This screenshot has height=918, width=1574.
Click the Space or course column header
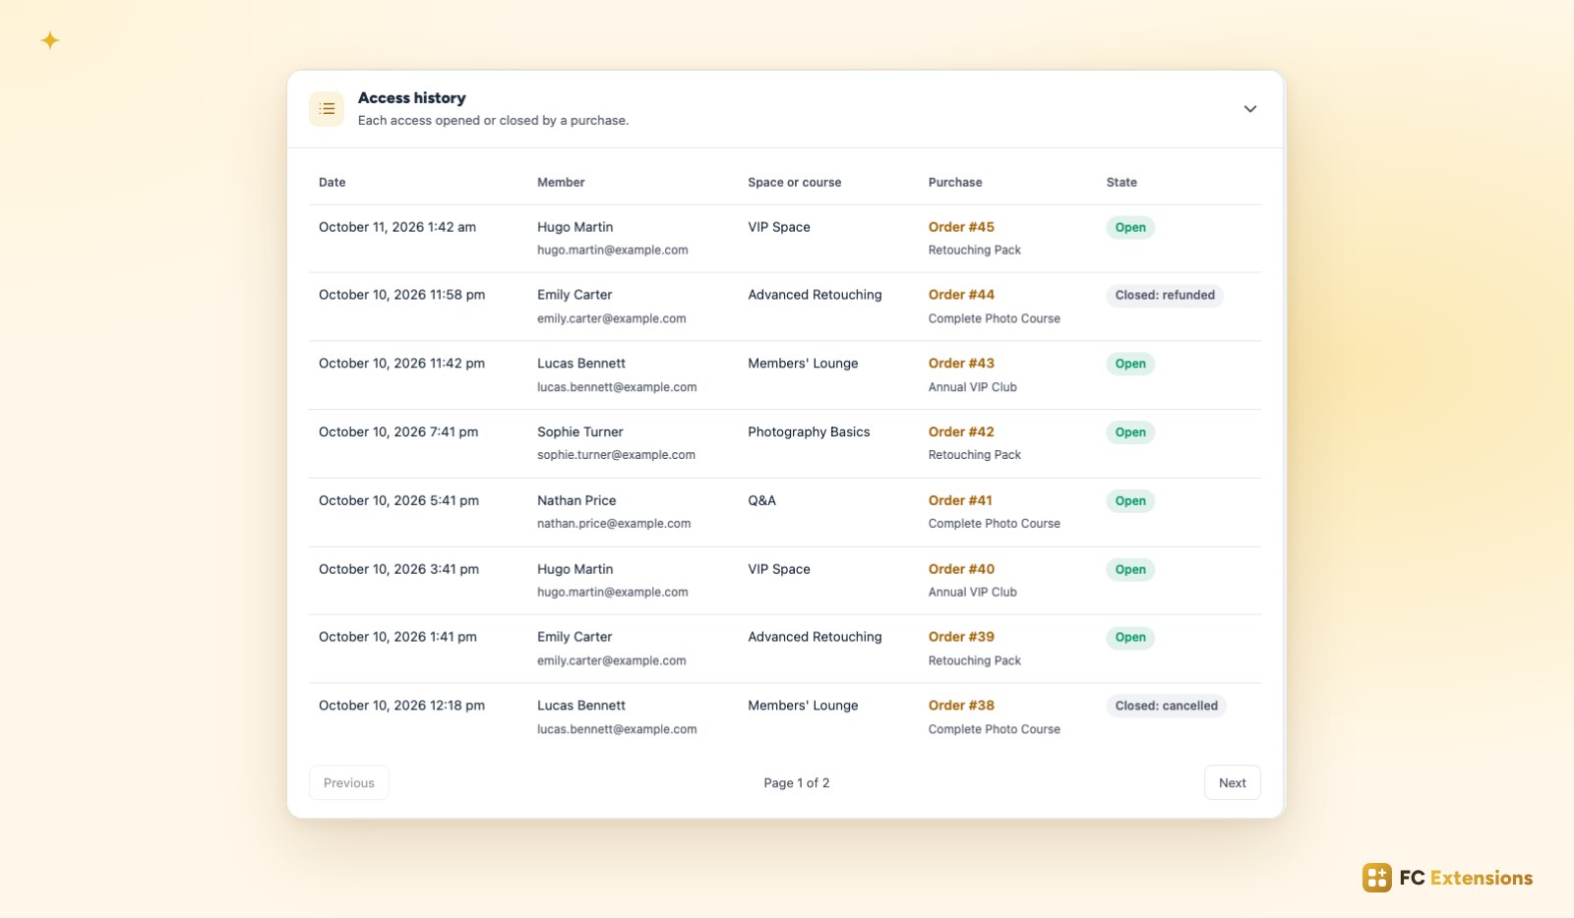tap(794, 183)
